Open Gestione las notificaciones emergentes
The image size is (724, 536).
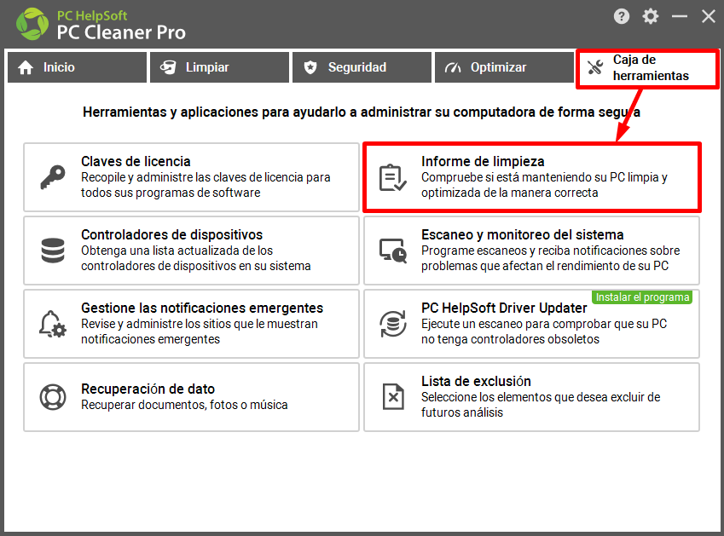[x=191, y=324]
